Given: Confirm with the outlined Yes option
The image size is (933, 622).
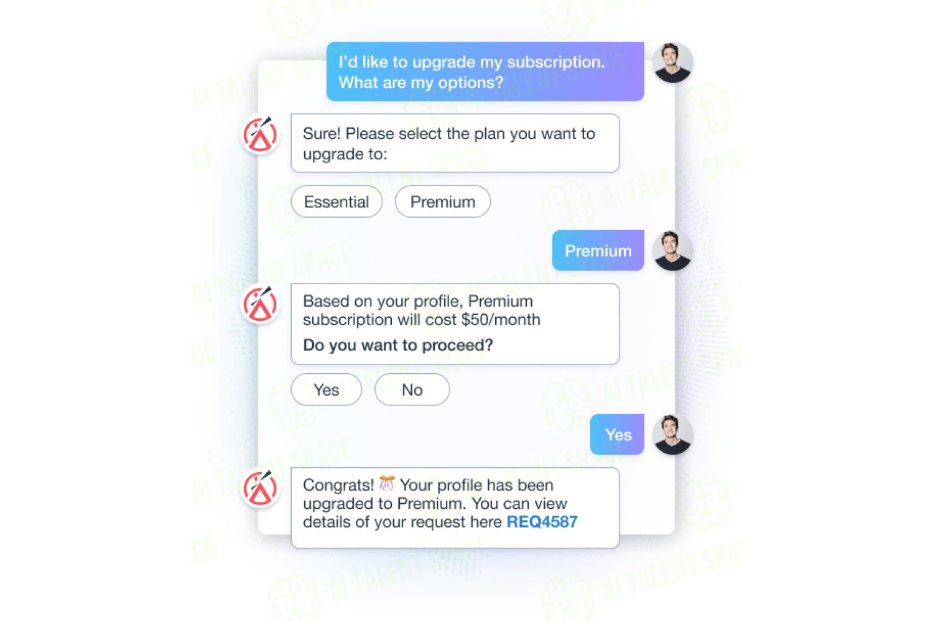Looking at the screenshot, I should pyautogui.click(x=327, y=390).
